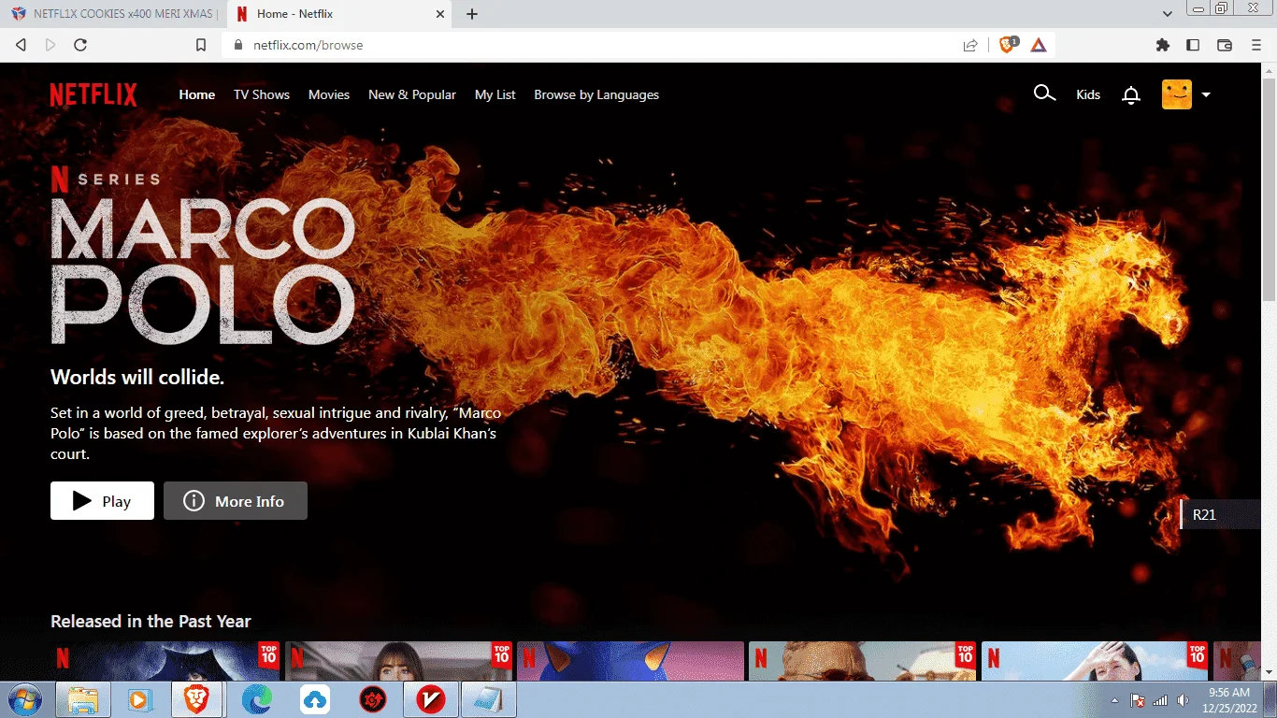Click the yellow smiley profile avatar
1277x718 pixels.
(1177, 94)
